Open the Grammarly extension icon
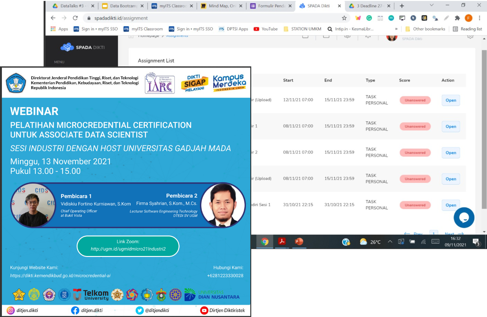Screen dimensions: 487x317 click(x=369, y=18)
